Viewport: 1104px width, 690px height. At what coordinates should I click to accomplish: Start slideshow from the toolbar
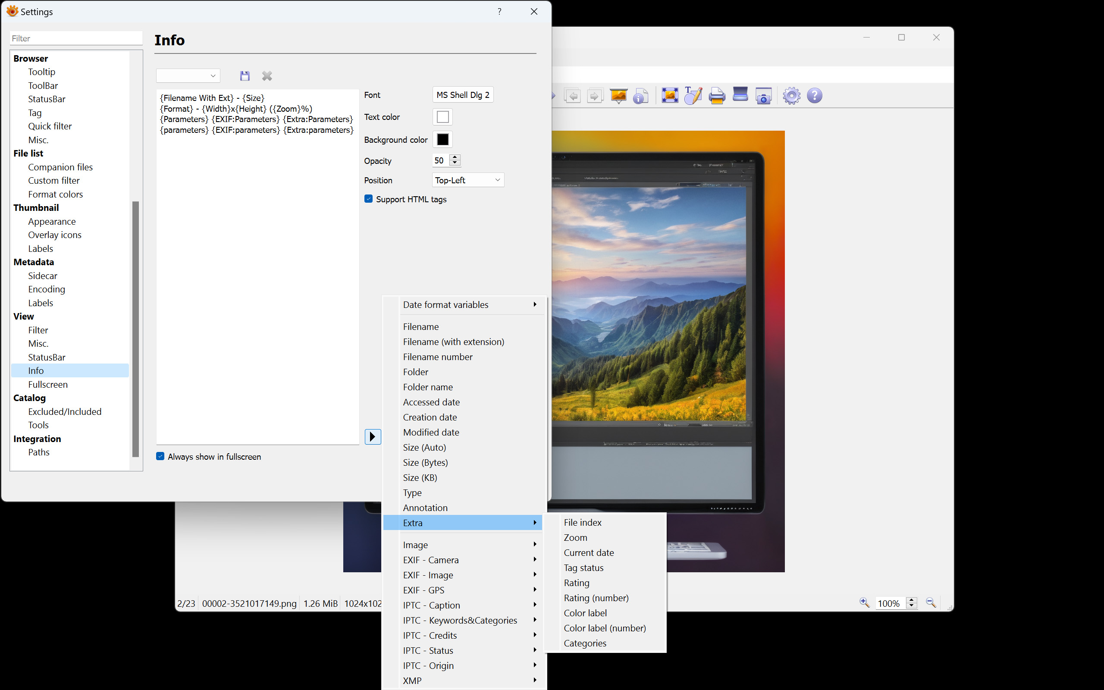(x=618, y=95)
